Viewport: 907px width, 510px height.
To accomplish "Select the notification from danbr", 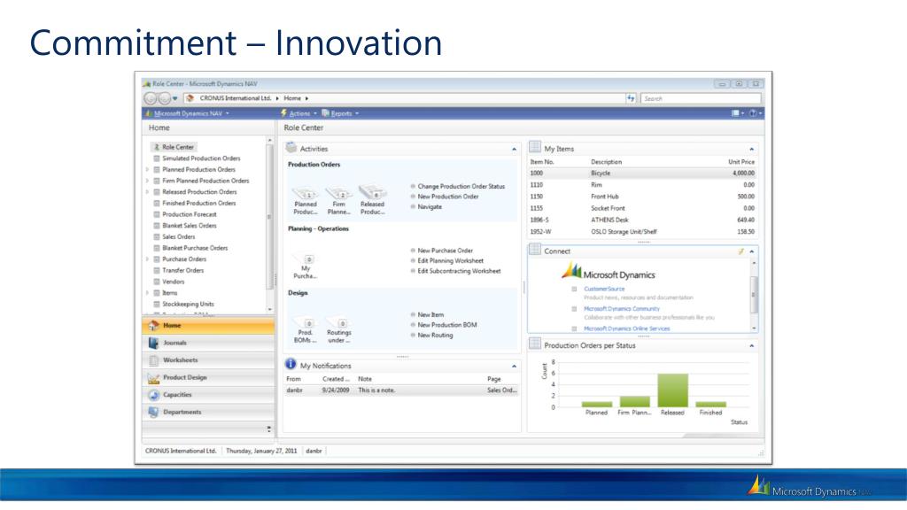I will [x=401, y=390].
